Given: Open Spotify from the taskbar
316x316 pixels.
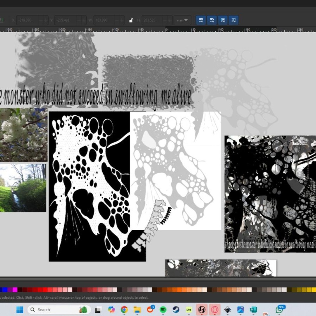Looking at the screenshot, I should click(163, 310).
